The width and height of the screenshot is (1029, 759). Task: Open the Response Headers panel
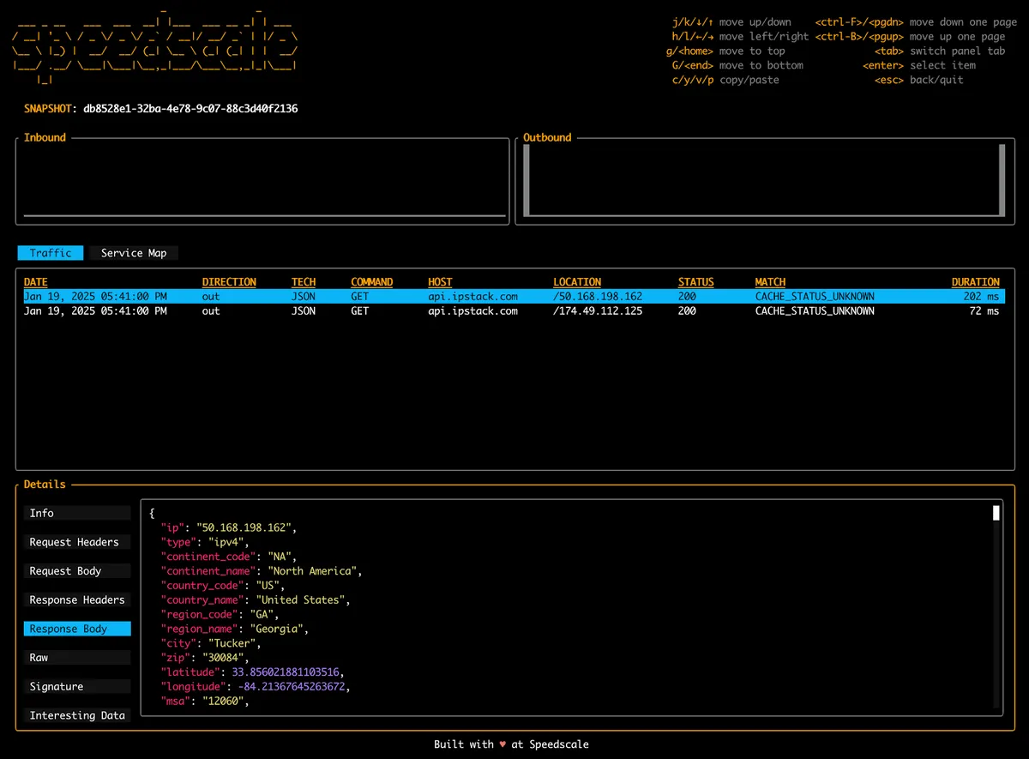77,599
